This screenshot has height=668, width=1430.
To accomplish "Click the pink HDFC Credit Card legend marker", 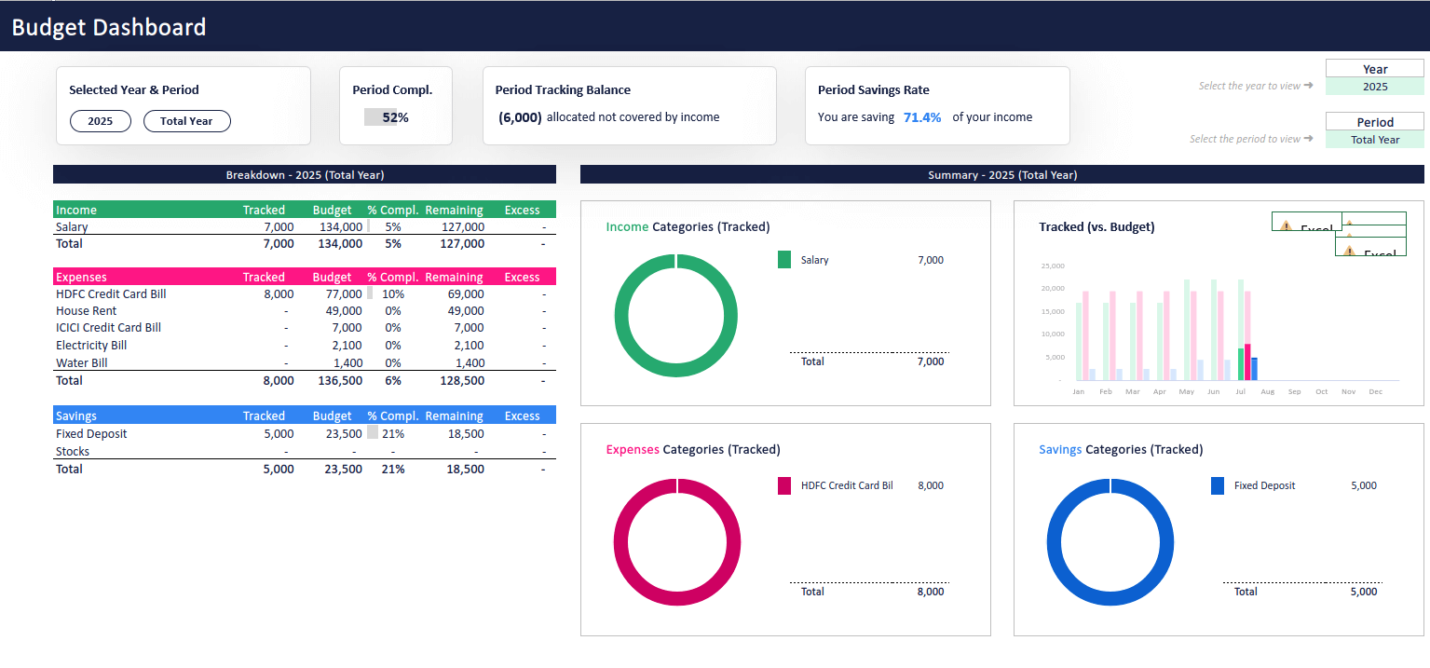I will coord(784,485).
